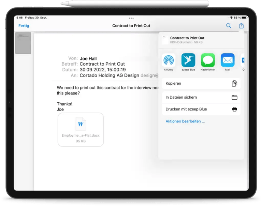
Task: Select the page thumbnail in sidebar
Action: pyautogui.click(x=23, y=43)
